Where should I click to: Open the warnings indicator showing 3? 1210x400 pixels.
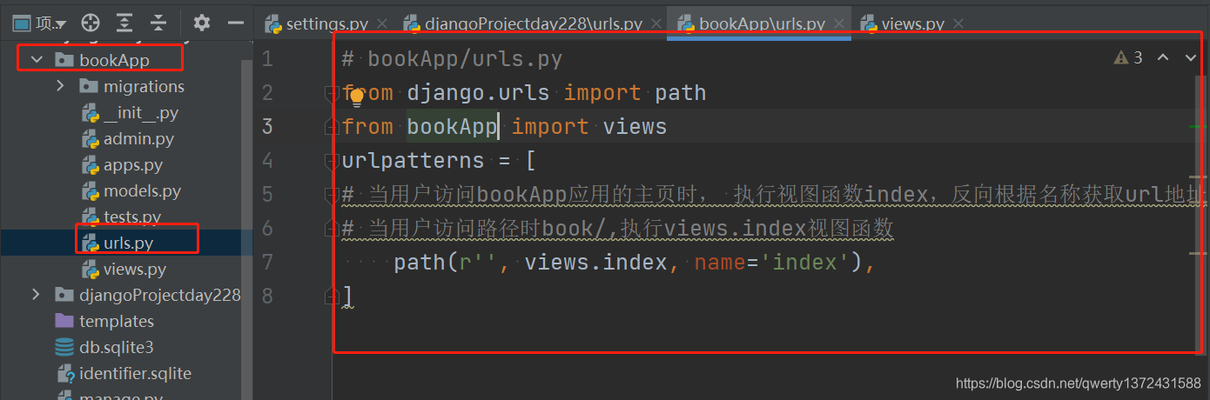(1128, 58)
